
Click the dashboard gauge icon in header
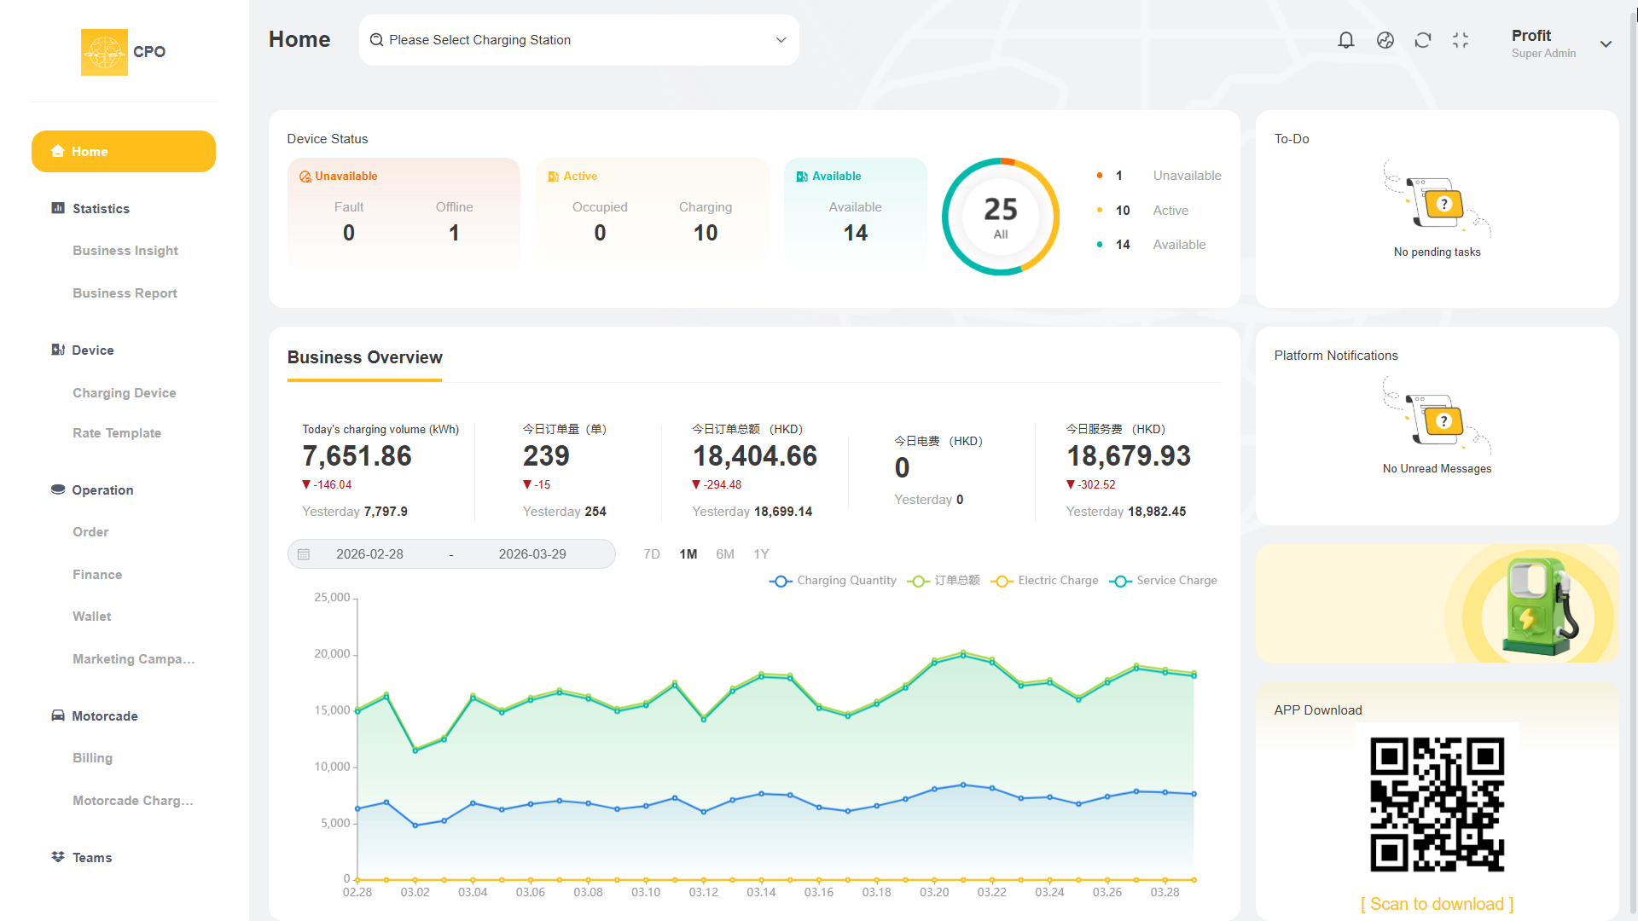click(x=1385, y=40)
